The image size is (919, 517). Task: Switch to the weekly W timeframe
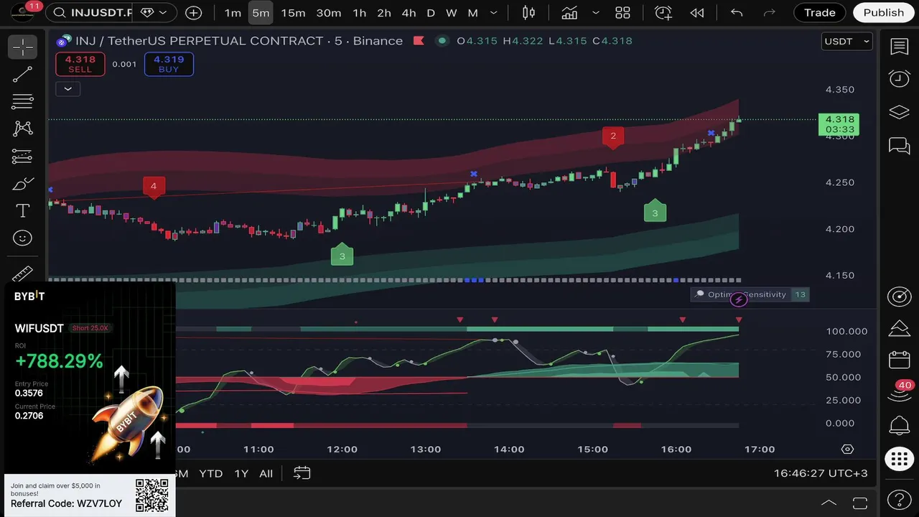(452, 13)
